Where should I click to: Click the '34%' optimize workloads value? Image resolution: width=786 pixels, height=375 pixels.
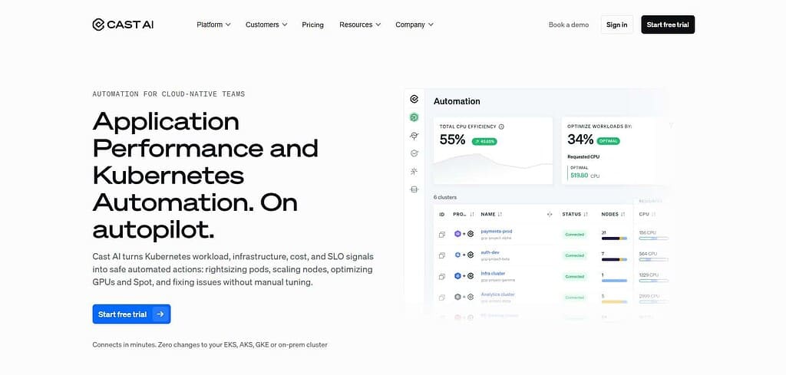point(580,140)
